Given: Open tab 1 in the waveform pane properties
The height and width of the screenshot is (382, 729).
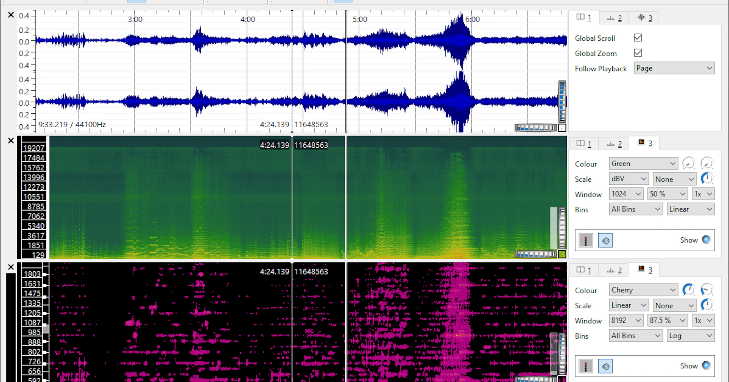Looking at the screenshot, I should tap(584, 18).
